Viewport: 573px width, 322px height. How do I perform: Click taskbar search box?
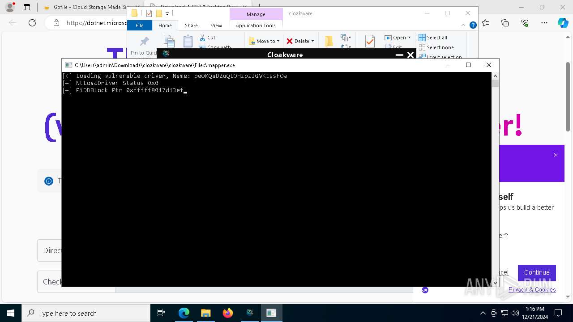click(x=86, y=313)
